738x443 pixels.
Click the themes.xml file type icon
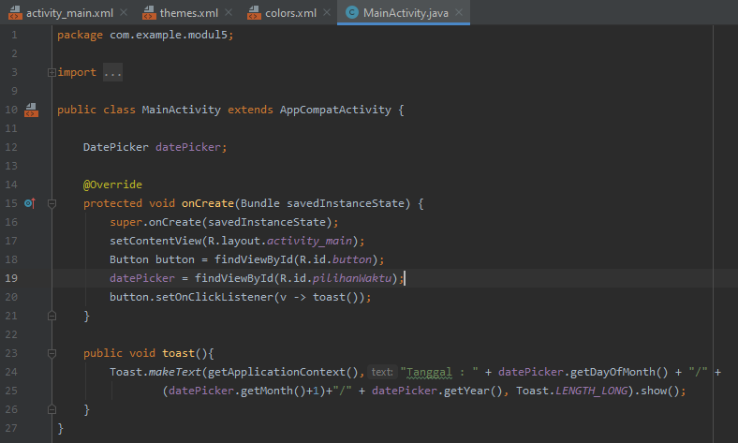[x=149, y=13]
